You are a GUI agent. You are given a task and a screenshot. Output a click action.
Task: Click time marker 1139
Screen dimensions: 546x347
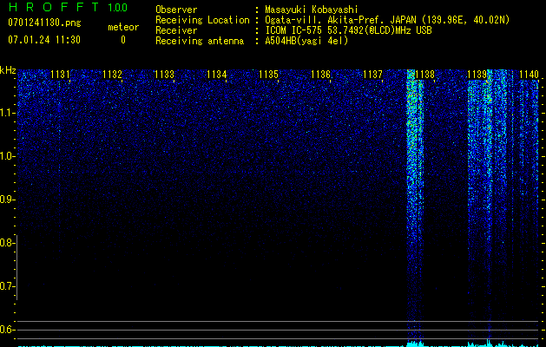477,74
